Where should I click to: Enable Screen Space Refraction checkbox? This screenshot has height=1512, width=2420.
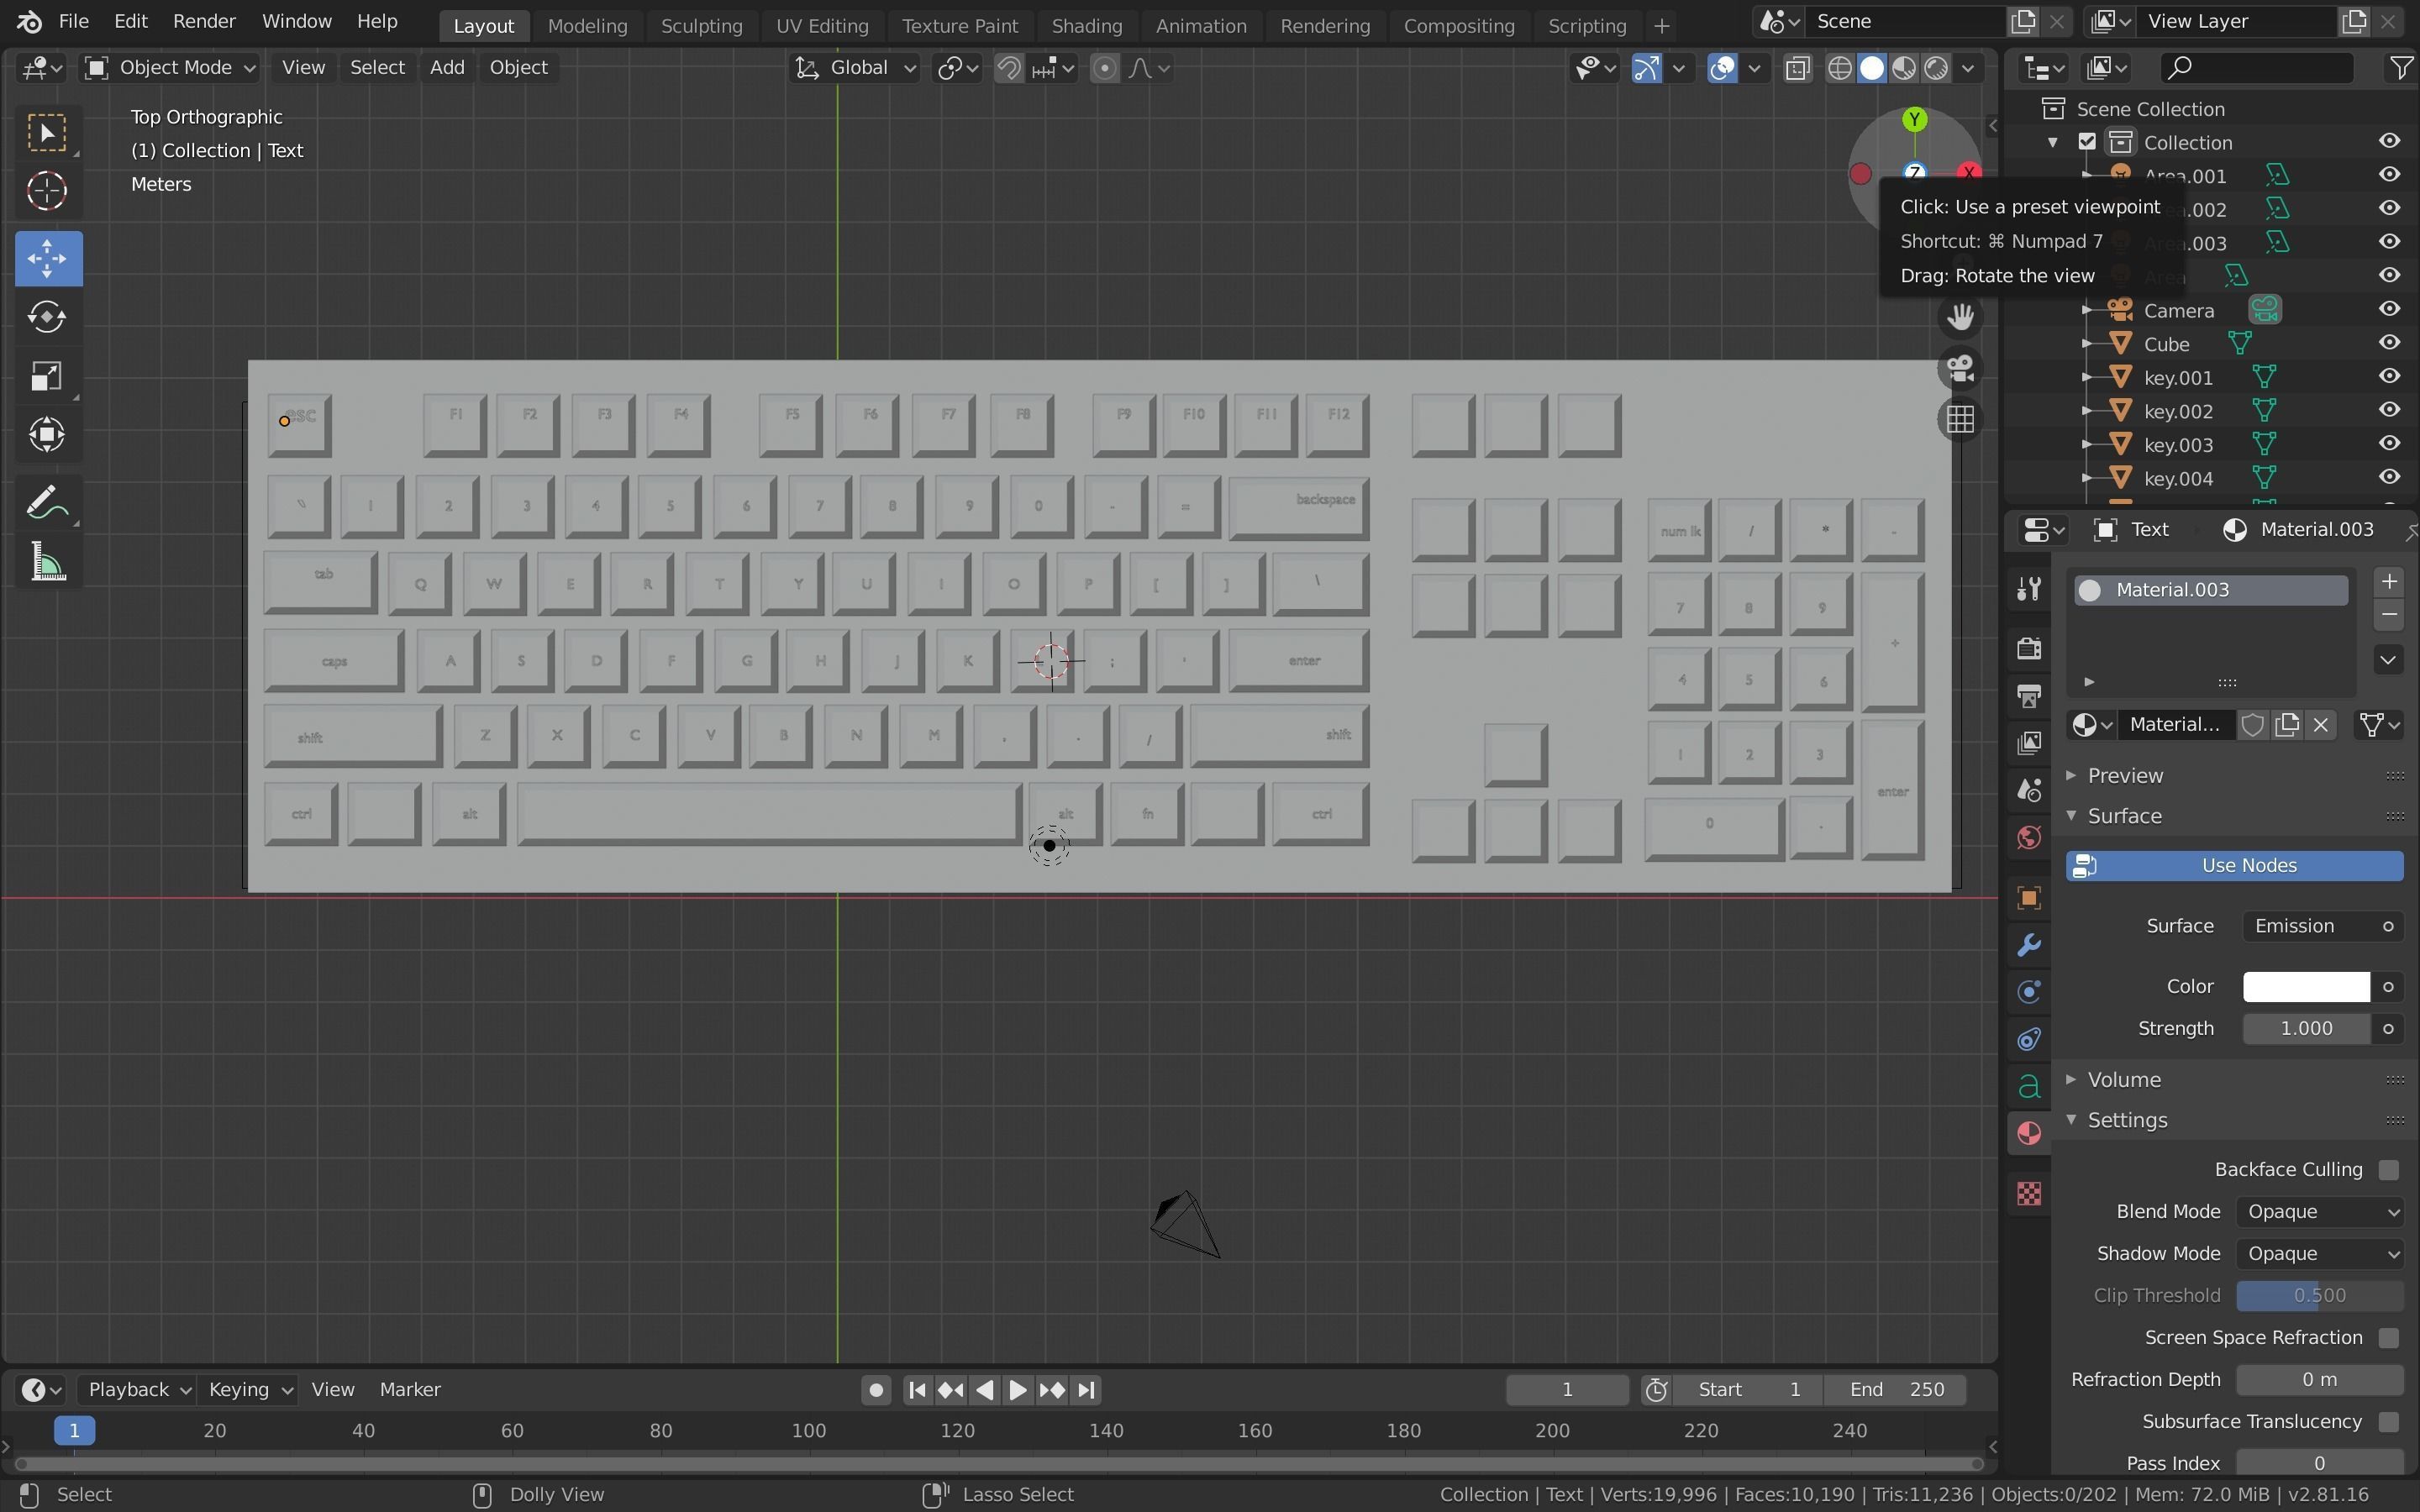(2388, 1338)
